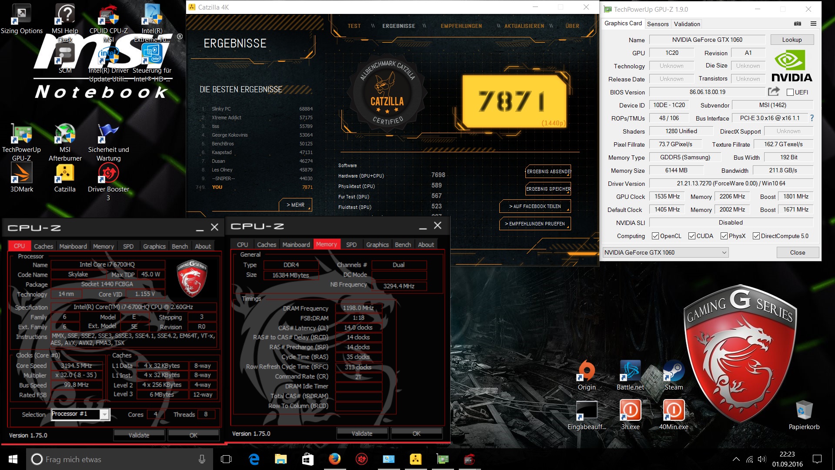Viewport: 835px width, 470px height.
Task: Toggle the DirectCompute 5.0 checkbox
Action: point(756,236)
